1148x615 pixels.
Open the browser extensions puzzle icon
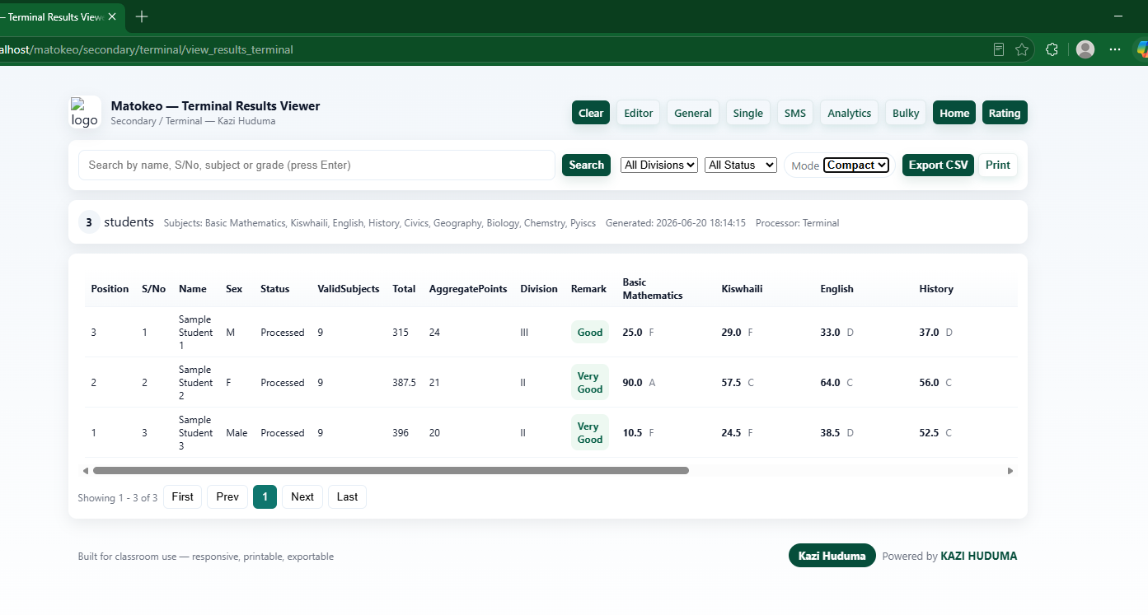click(1052, 49)
